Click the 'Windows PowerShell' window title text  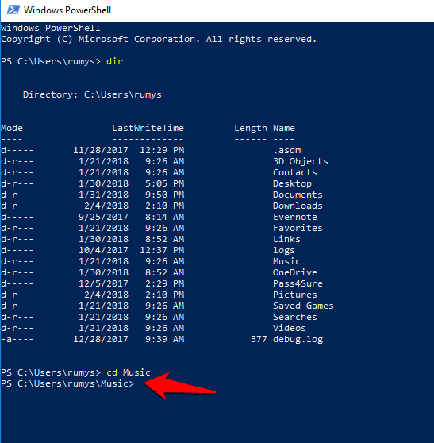pyautogui.click(x=67, y=10)
